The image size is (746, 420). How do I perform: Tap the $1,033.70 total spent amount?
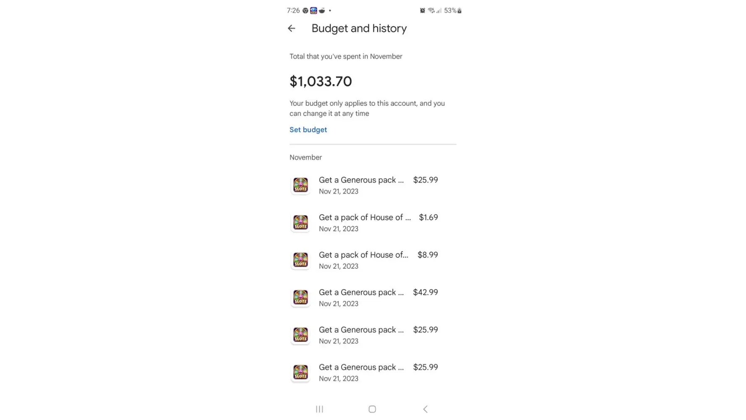[321, 81]
